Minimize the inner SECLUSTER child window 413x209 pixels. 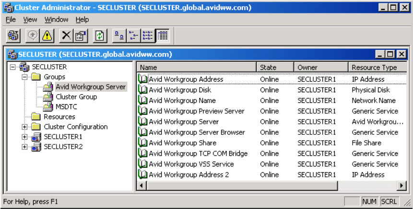click(x=380, y=55)
